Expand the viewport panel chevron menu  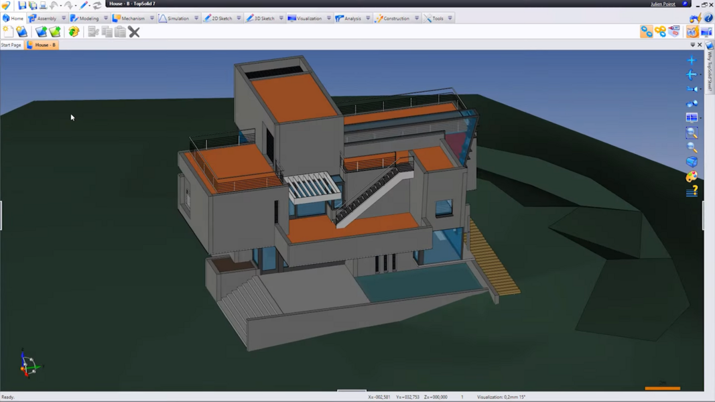[692, 44]
